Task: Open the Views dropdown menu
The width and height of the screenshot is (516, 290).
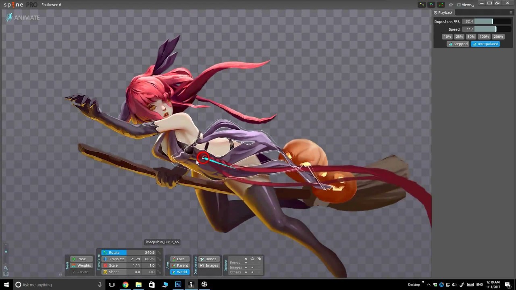Action: click(x=466, y=4)
